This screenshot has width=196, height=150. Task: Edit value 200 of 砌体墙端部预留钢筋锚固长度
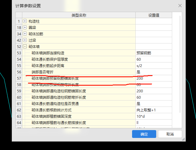(x=154, y=78)
